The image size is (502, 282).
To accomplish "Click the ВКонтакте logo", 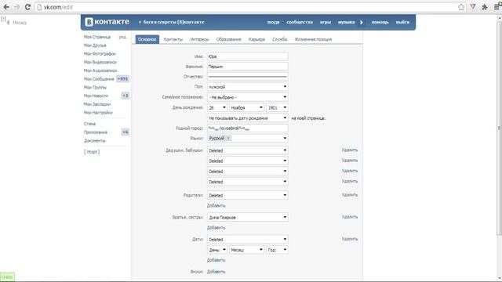I will (107, 22).
